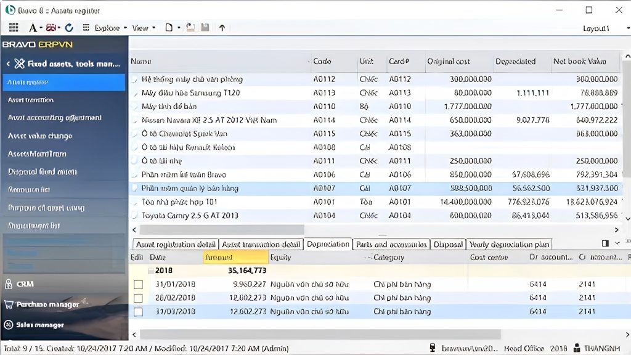Click the list icon beside Explore
Screen dimensions: 631x355
click(x=86, y=28)
